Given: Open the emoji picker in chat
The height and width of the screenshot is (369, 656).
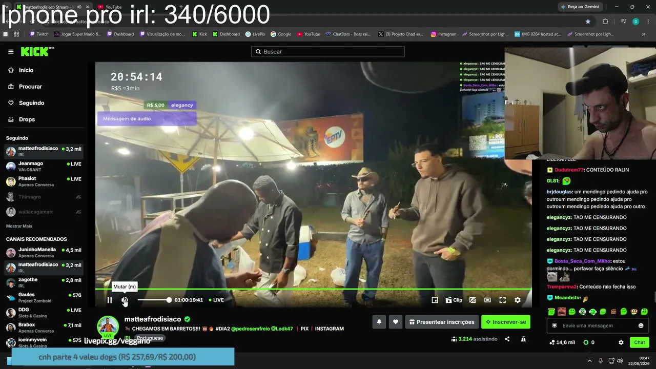Looking at the screenshot, I should [x=641, y=325].
